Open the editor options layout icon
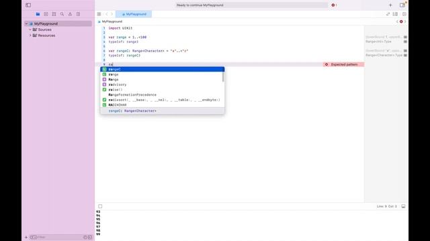 395,14
